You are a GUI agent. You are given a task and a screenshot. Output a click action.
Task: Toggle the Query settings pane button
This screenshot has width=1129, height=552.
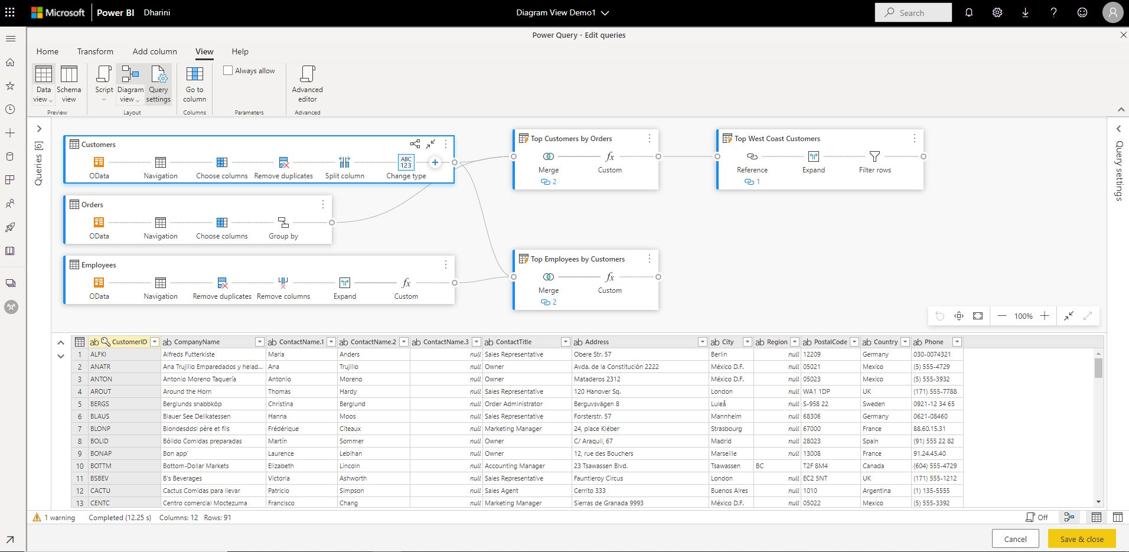(158, 84)
